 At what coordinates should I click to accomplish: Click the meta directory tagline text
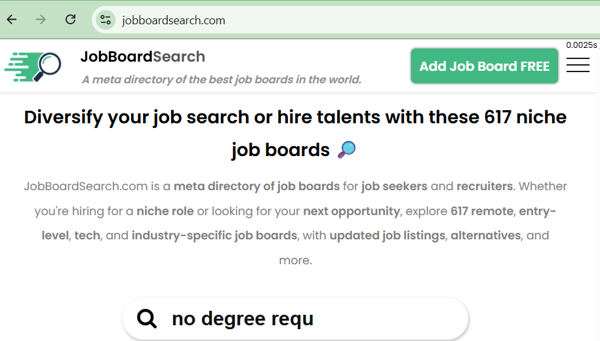222,80
